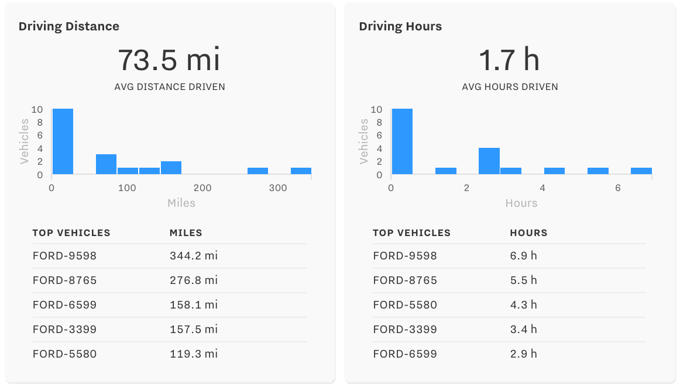Click the 6.9 h value for FORD-9598
Image resolution: width=680 pixels, height=388 pixels.
[520, 255]
